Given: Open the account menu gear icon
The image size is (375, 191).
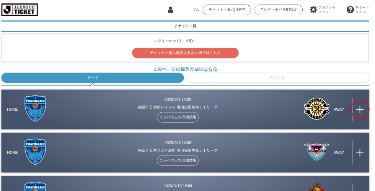Looking at the screenshot, I should click(313, 10).
